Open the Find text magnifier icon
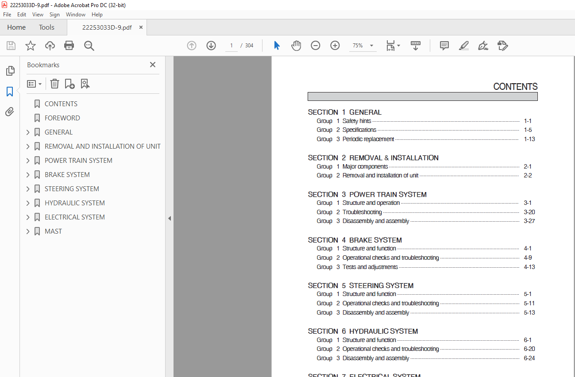Screen dimensions: 575x377 pos(89,46)
